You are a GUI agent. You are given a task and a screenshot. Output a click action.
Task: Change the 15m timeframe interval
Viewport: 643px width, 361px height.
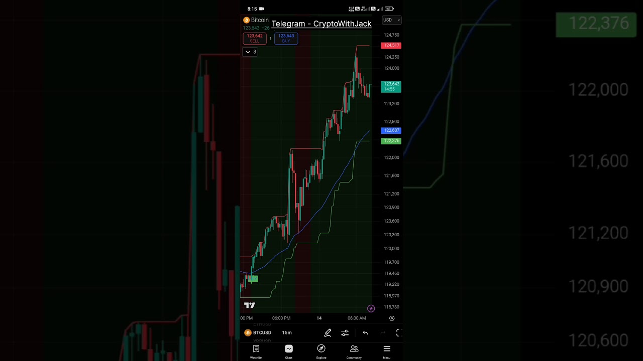287,332
